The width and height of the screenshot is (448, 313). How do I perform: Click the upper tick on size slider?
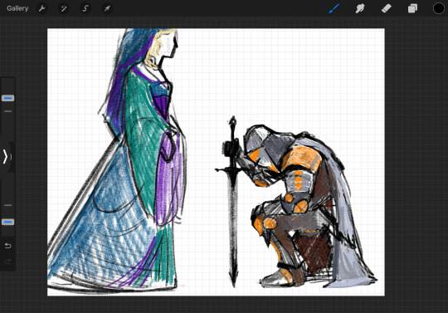[x=8, y=111]
